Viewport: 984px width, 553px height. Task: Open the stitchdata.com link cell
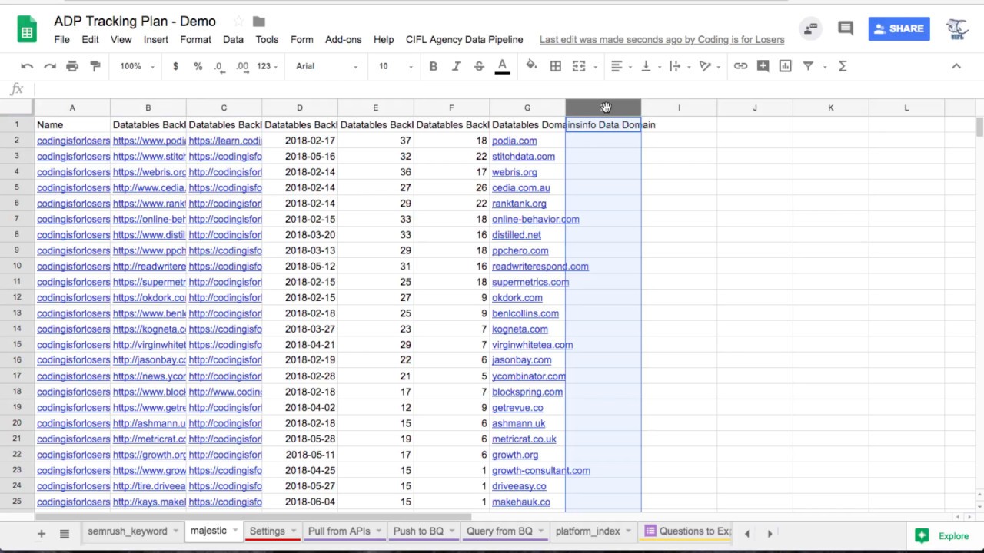tap(524, 157)
